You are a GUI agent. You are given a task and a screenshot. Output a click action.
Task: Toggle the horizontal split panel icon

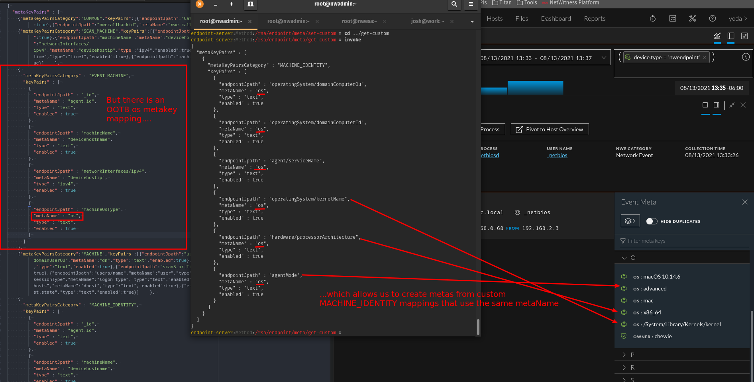(705, 105)
